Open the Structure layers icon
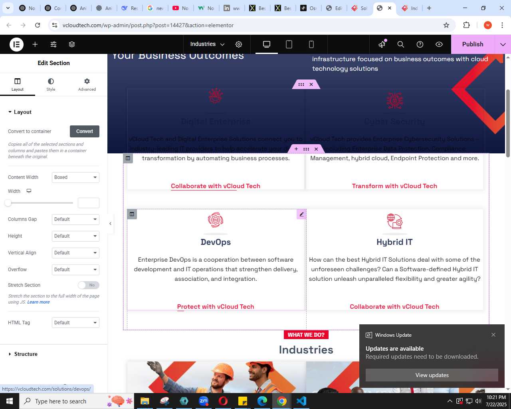 [x=72, y=44]
